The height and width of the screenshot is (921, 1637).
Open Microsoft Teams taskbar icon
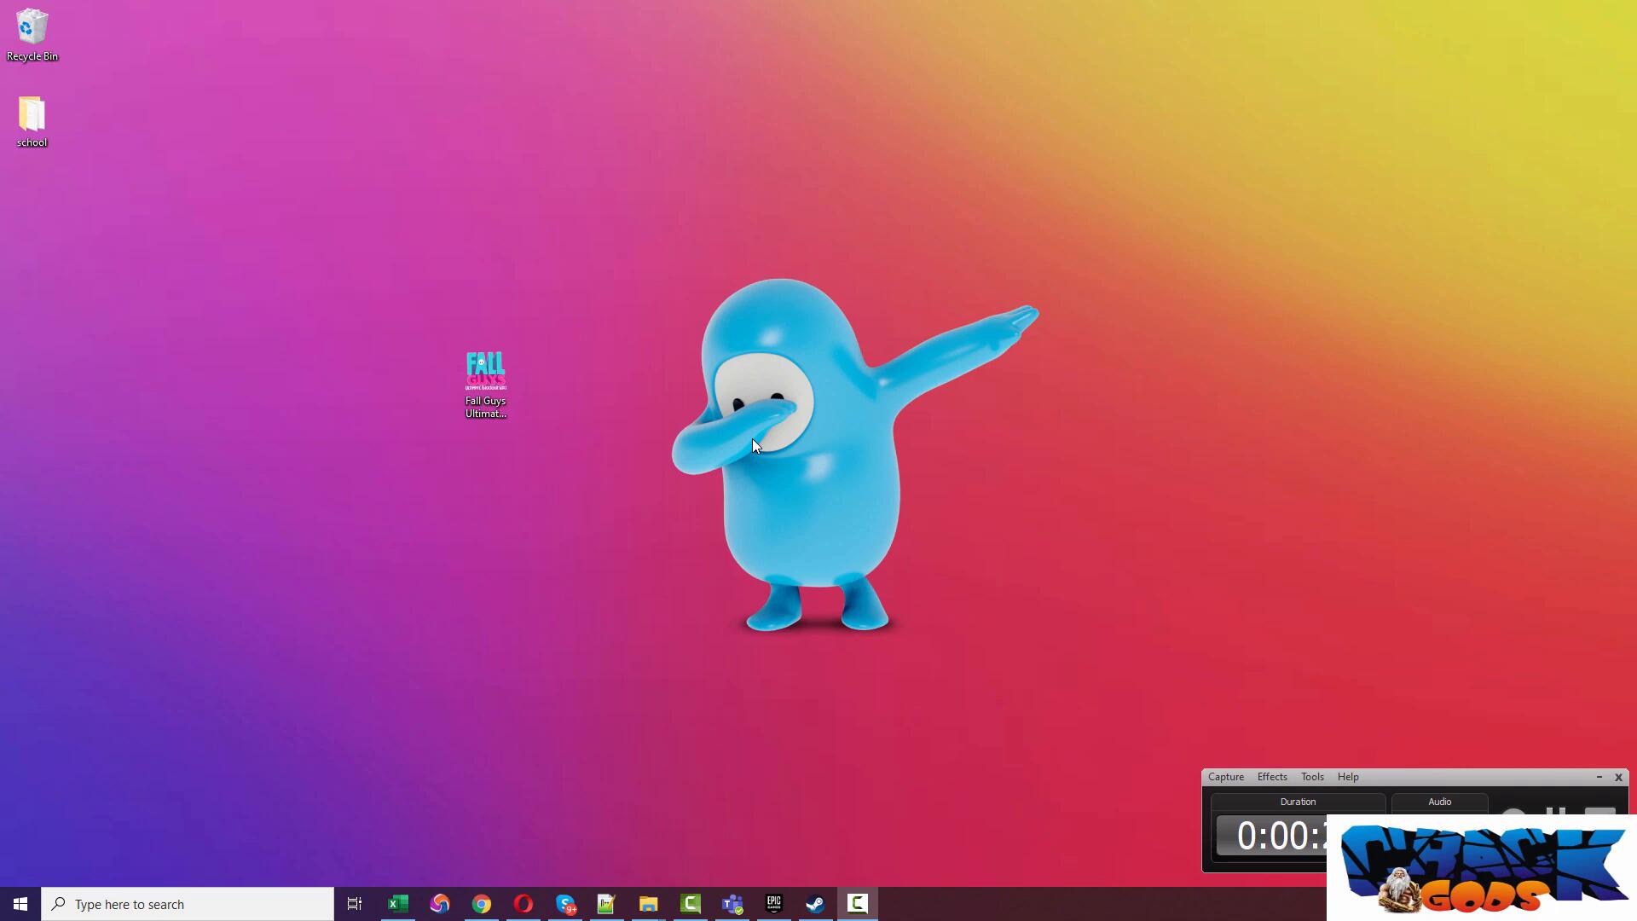732,904
